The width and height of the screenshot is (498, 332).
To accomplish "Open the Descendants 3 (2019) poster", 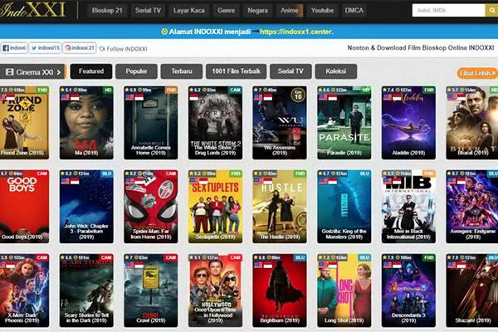I will [408, 290].
